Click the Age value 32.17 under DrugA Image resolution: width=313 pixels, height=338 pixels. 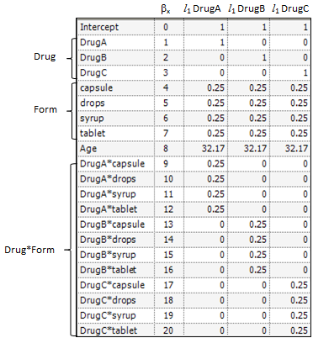coord(214,149)
